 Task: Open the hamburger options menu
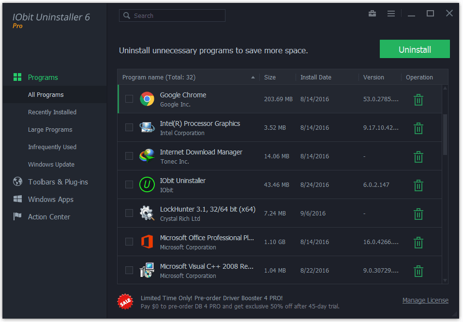pos(391,14)
